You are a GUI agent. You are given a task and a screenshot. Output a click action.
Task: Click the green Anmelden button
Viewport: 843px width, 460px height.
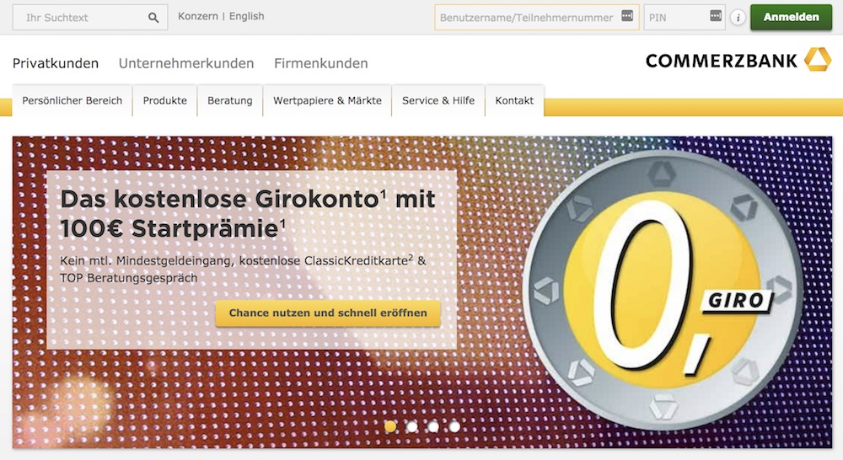tap(791, 17)
